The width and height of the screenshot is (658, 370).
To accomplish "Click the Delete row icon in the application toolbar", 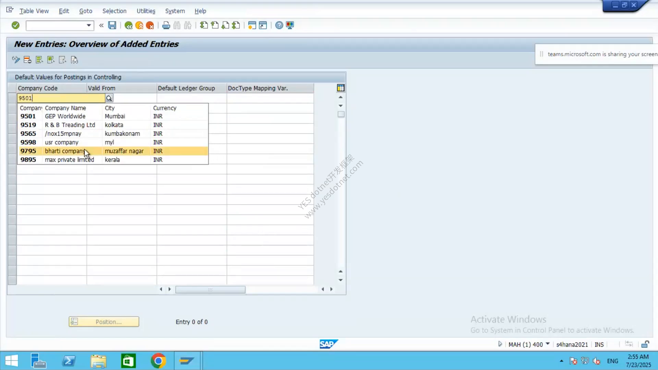I will 27,60.
